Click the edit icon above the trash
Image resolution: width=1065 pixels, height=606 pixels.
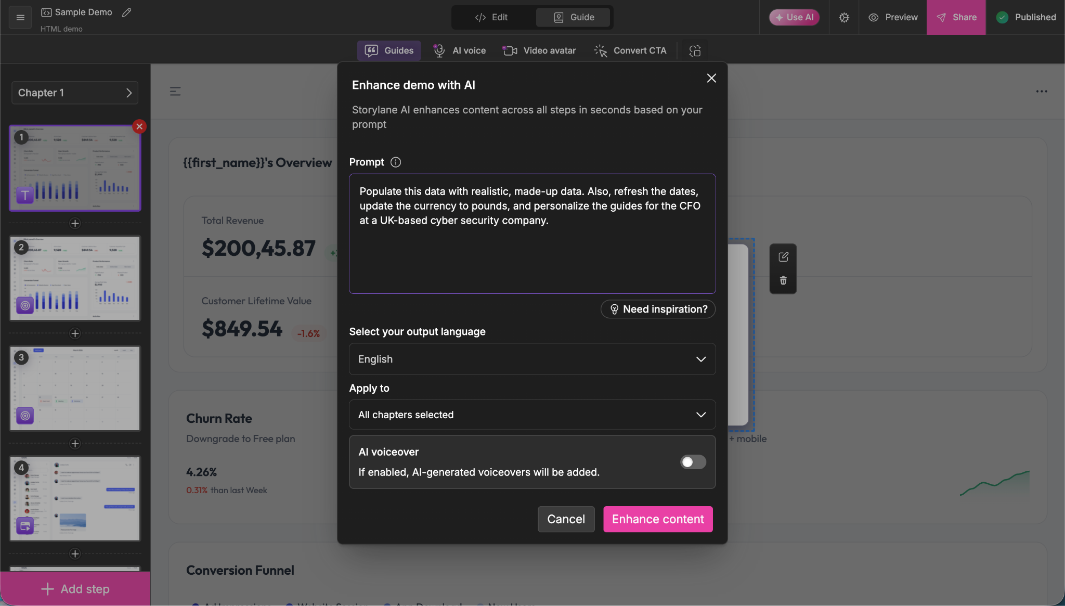tap(783, 257)
